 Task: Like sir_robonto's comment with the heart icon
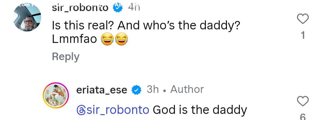303,19
